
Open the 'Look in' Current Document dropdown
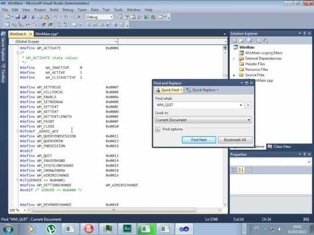coord(203,120)
